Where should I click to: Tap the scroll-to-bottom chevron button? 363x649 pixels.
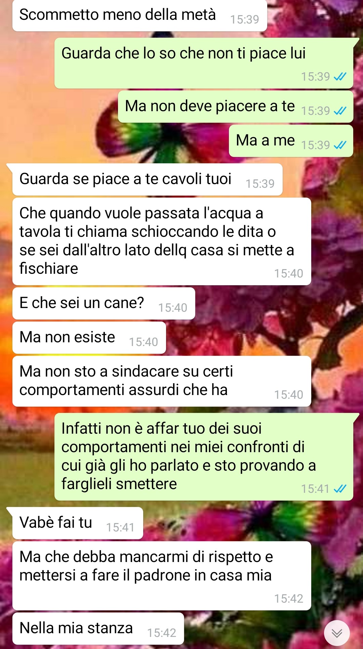(x=337, y=633)
